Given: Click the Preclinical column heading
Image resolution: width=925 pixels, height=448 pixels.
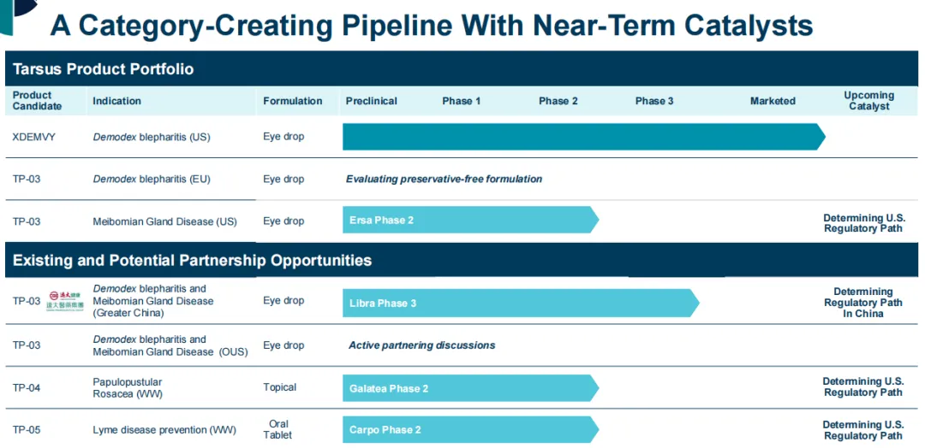Looking at the screenshot, I should point(372,101).
